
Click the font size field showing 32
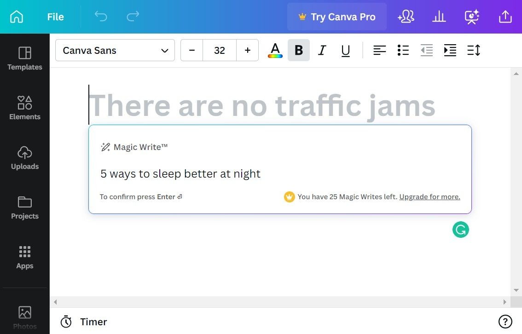point(220,50)
